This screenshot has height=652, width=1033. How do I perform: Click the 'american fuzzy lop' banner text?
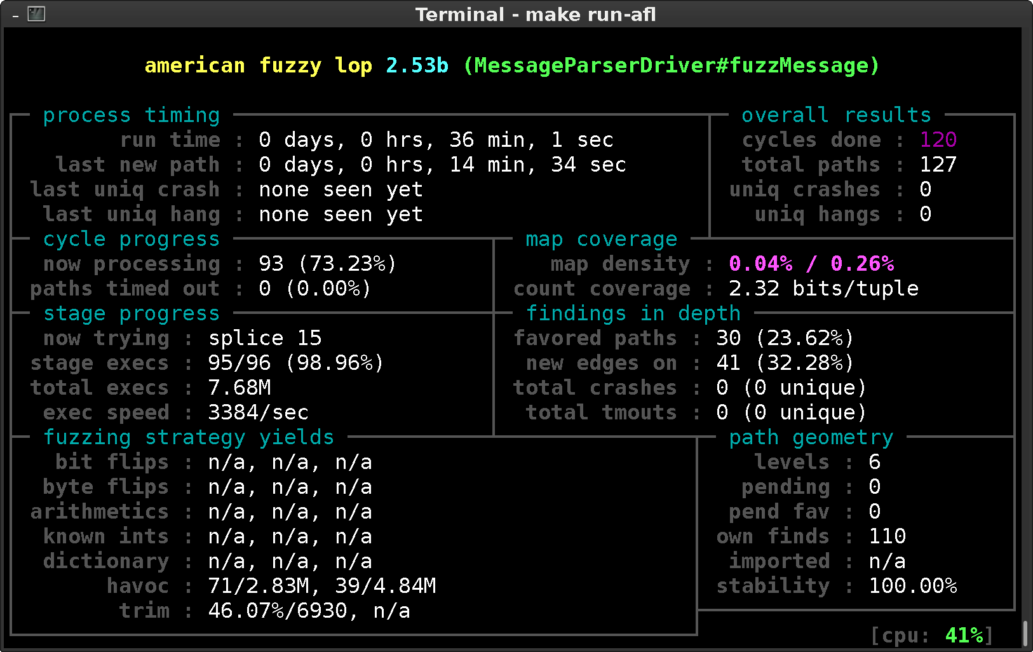tap(259, 65)
